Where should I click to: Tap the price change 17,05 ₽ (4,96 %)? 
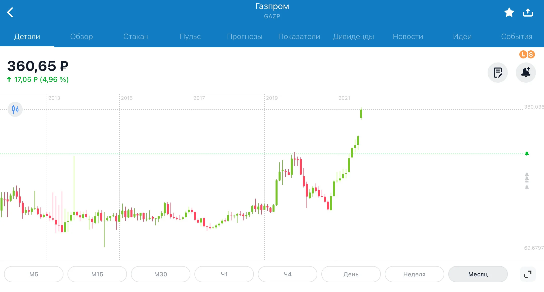[x=38, y=80]
